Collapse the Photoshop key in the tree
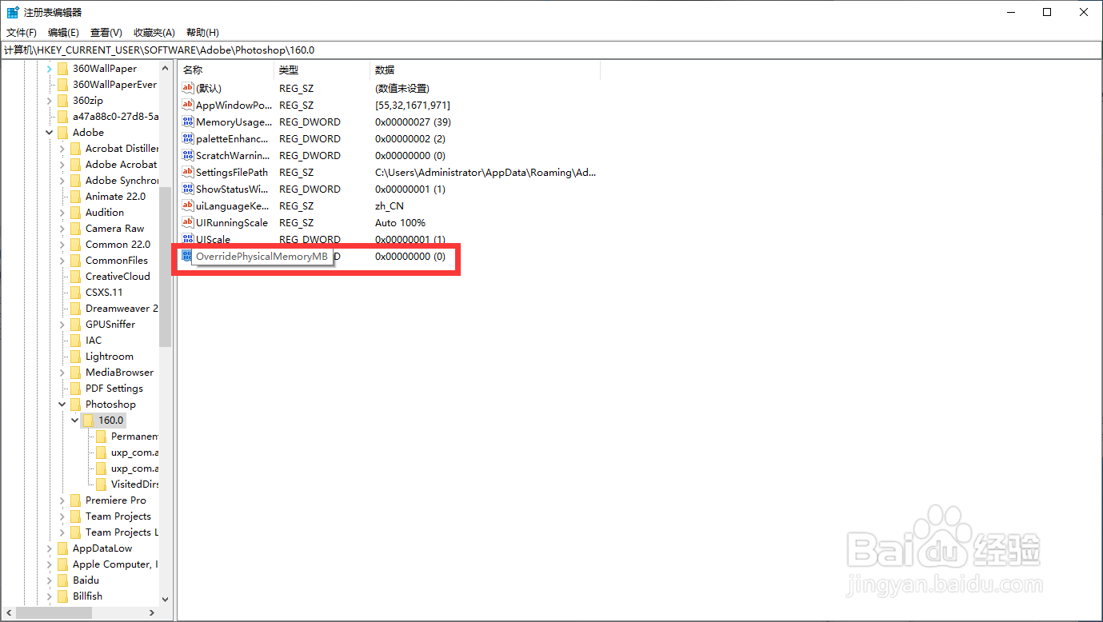The height and width of the screenshot is (622, 1103). 62,404
